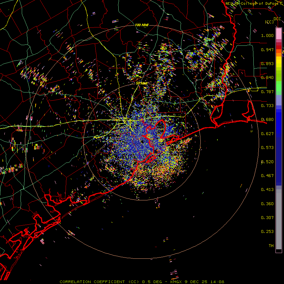The image size is (284, 284).
Task: Pick the bright green color bar segment
Action: point(279,86)
